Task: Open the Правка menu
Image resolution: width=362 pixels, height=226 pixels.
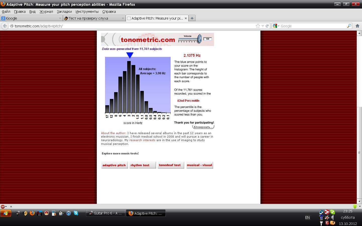Action: (x=20, y=12)
